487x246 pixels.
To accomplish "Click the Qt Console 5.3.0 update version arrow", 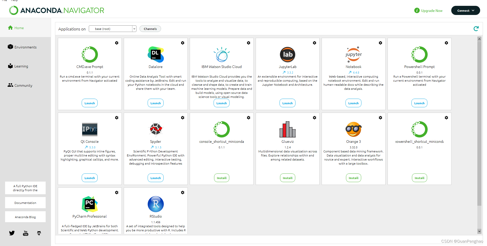I will (86, 147).
